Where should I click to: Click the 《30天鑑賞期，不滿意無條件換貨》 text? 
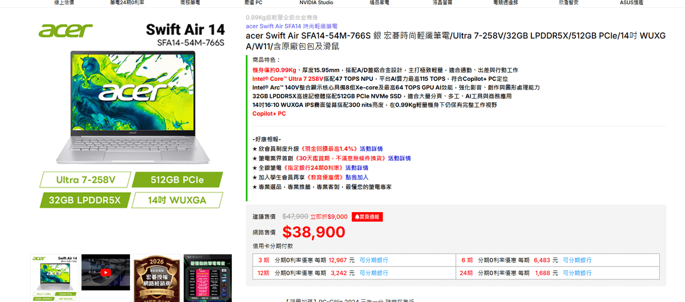point(339,158)
